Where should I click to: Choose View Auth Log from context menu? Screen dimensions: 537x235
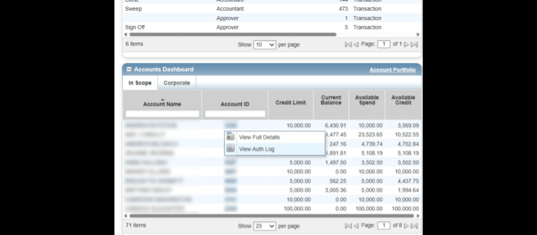tap(256, 149)
